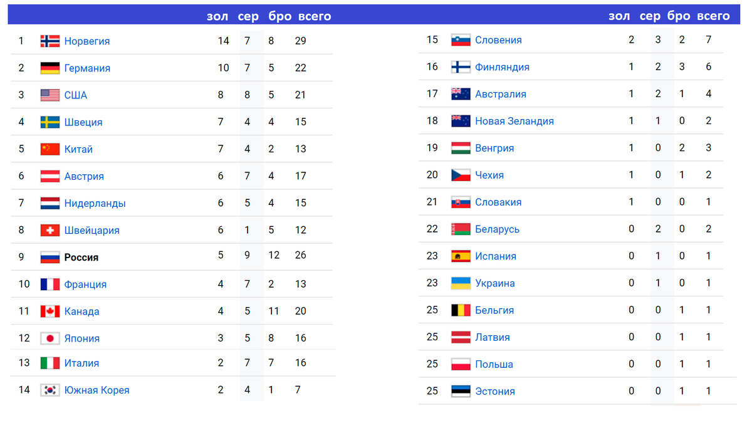This screenshot has height=423, width=752.
Task: Click the Sweden flag icon
Action: (50, 122)
